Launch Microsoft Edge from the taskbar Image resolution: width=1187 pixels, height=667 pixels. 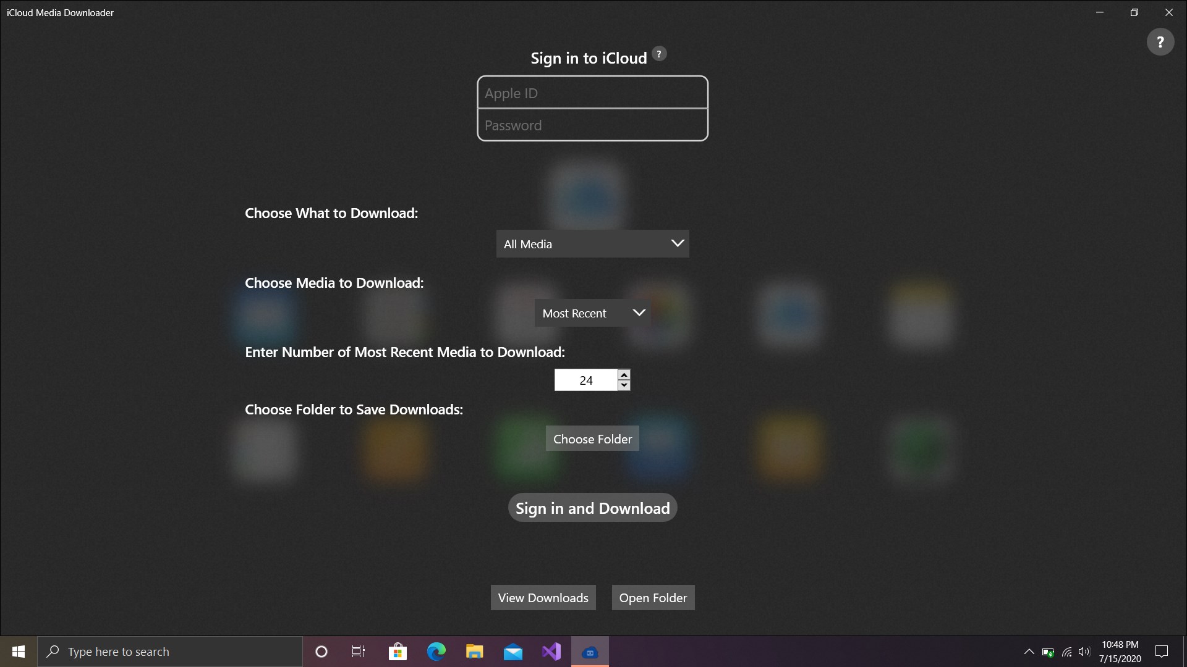pos(436,652)
